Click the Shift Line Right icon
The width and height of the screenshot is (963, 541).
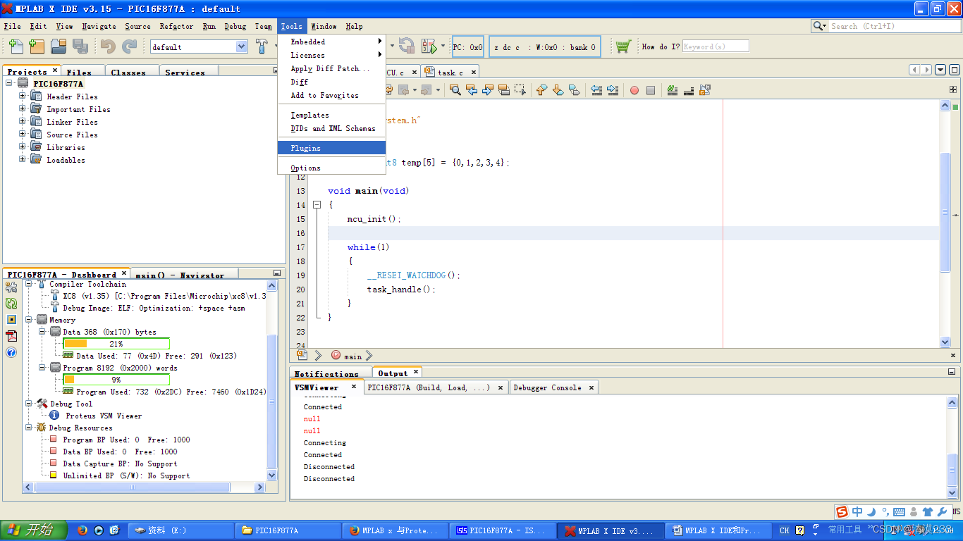[613, 89]
